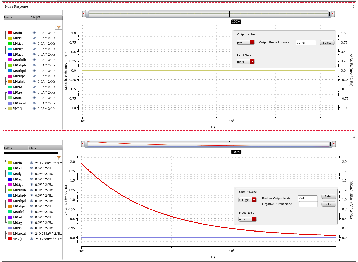Click left red arrow of top zoom bar
358x262 pixels.
click(84, 13)
